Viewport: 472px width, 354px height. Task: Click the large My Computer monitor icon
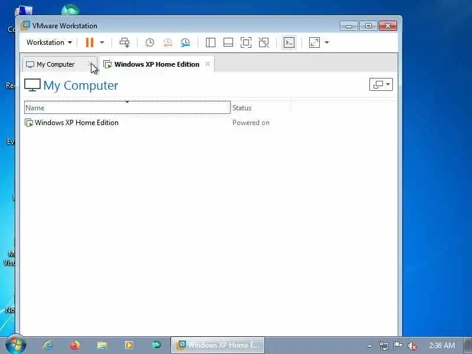point(32,85)
